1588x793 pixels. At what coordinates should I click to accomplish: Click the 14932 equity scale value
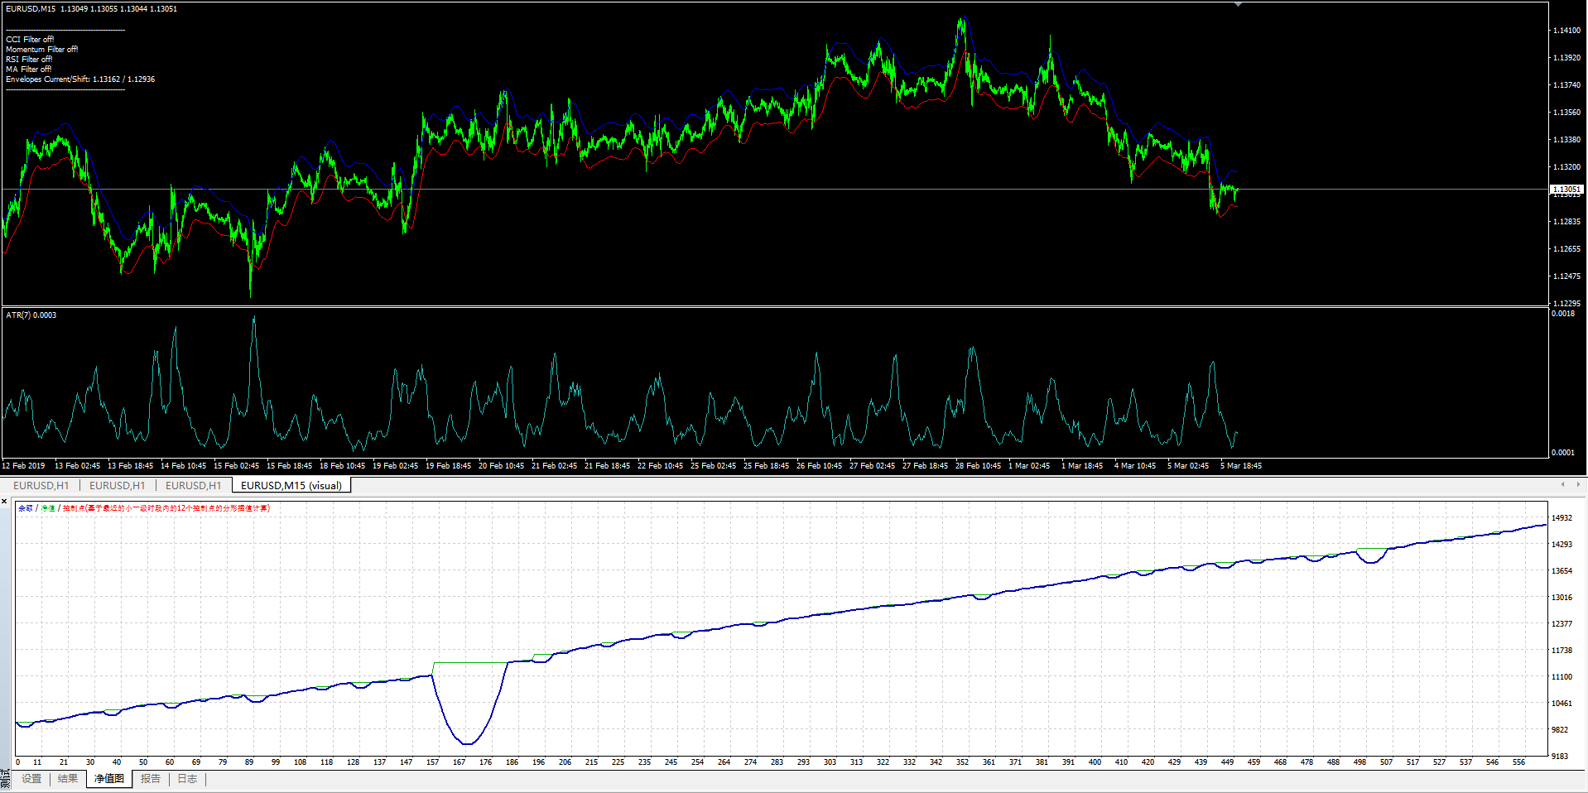click(1562, 518)
